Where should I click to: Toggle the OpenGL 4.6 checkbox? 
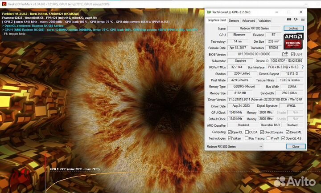tap(284, 138)
